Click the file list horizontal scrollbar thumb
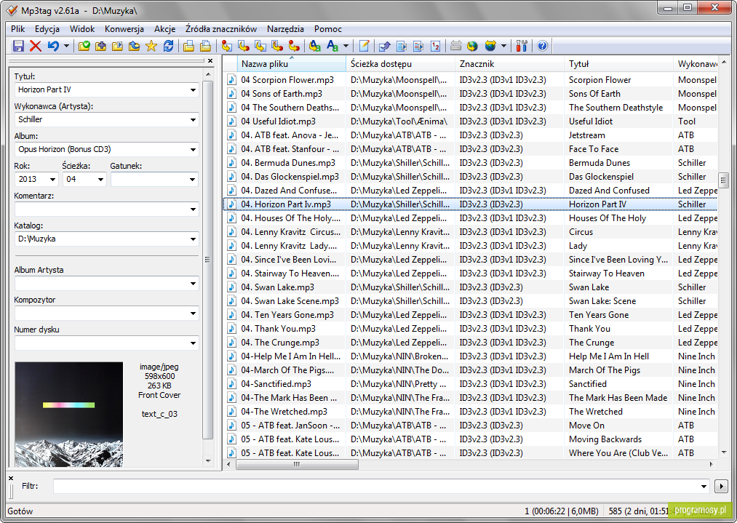Viewport: 737px width, 523px height. click(297, 464)
